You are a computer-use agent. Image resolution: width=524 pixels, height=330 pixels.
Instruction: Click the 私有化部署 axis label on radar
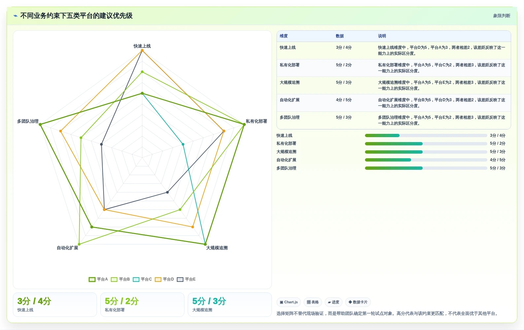coord(256,121)
